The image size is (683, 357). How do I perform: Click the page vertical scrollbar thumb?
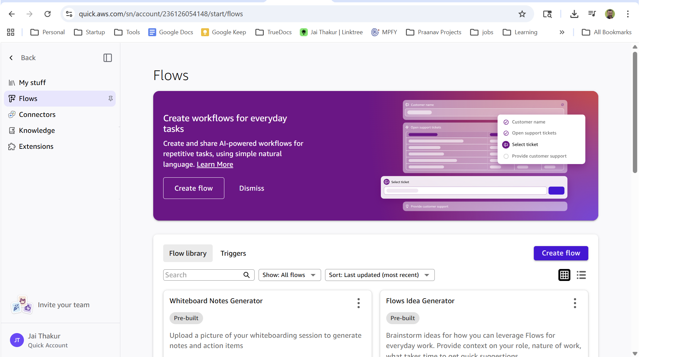click(x=635, y=112)
